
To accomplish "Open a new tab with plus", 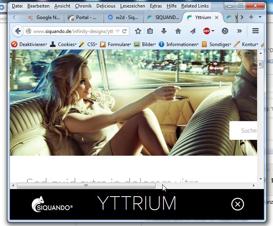I will coord(251,17).
